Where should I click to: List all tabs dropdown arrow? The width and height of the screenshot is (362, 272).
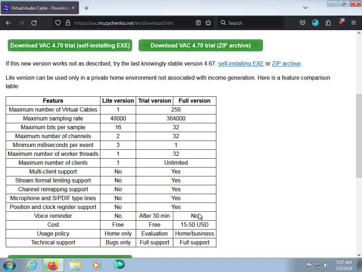coord(305,8)
